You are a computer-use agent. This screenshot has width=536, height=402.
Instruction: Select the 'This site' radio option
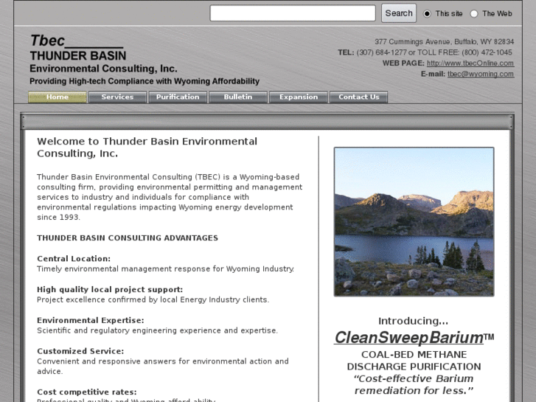427,14
